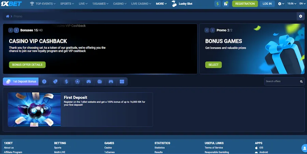Select the plain dollar sign category tab
Image resolution: width=307 pixels, height=154 pixels.
point(67,82)
